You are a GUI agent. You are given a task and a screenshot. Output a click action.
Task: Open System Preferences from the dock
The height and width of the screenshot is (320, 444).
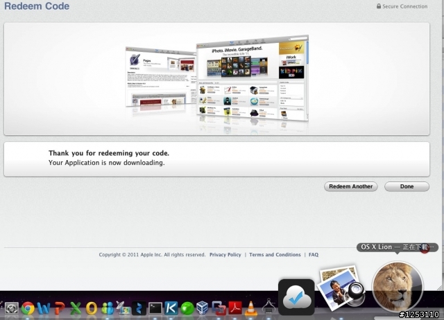tap(11, 308)
